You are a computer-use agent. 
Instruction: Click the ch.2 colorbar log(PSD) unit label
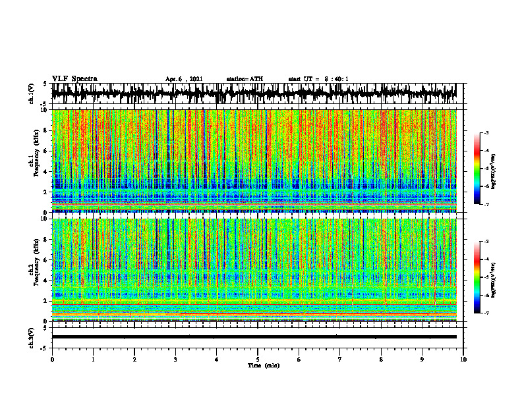(x=494, y=281)
